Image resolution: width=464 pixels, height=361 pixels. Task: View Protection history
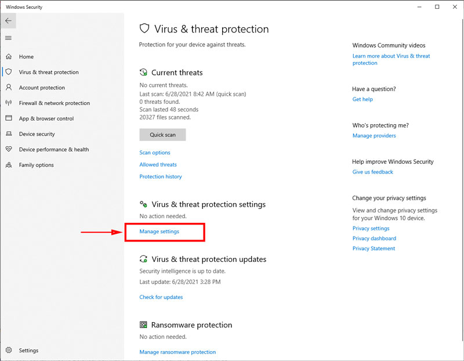[161, 176]
